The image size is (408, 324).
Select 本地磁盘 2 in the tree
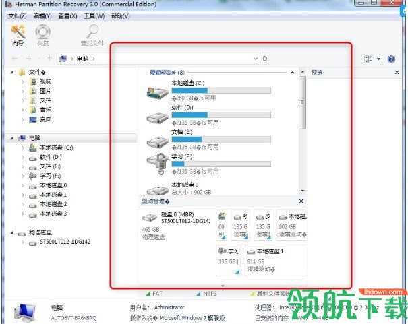(53, 204)
